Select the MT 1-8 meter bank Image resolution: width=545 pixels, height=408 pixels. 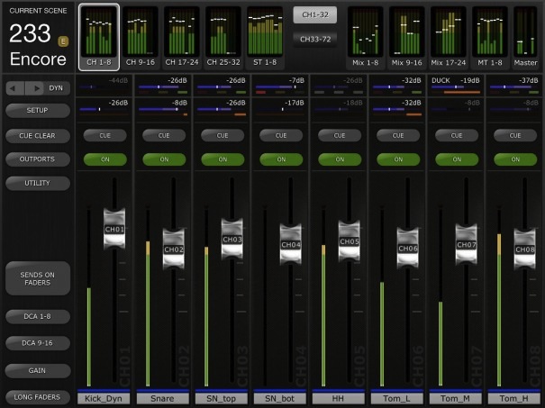tap(490, 37)
